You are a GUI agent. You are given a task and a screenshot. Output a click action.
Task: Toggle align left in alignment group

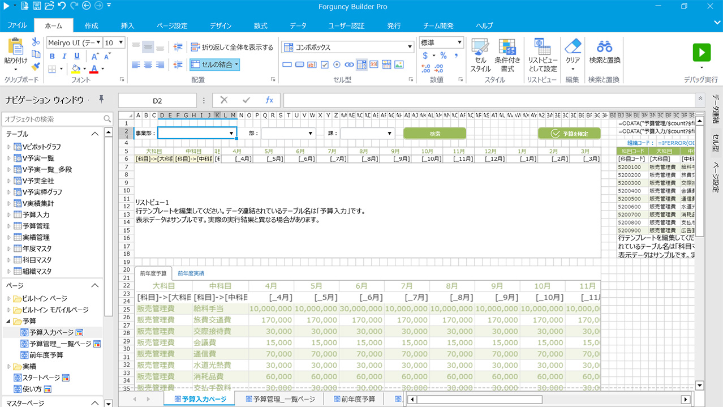(136, 65)
